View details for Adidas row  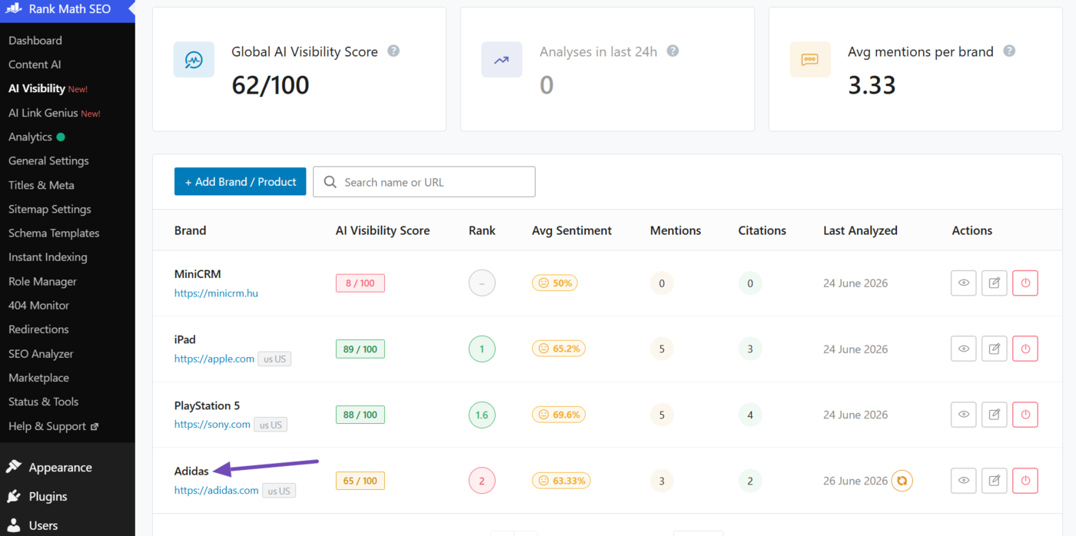click(x=963, y=481)
